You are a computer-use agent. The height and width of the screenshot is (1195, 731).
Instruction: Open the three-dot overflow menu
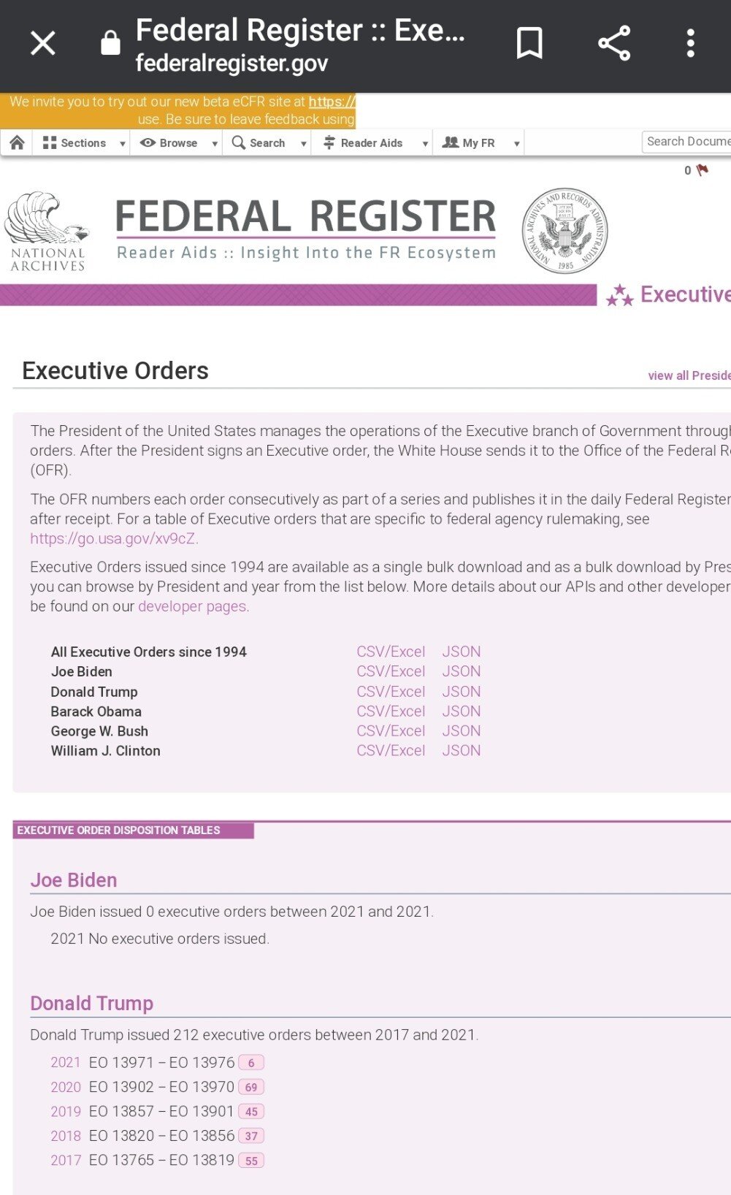click(690, 43)
